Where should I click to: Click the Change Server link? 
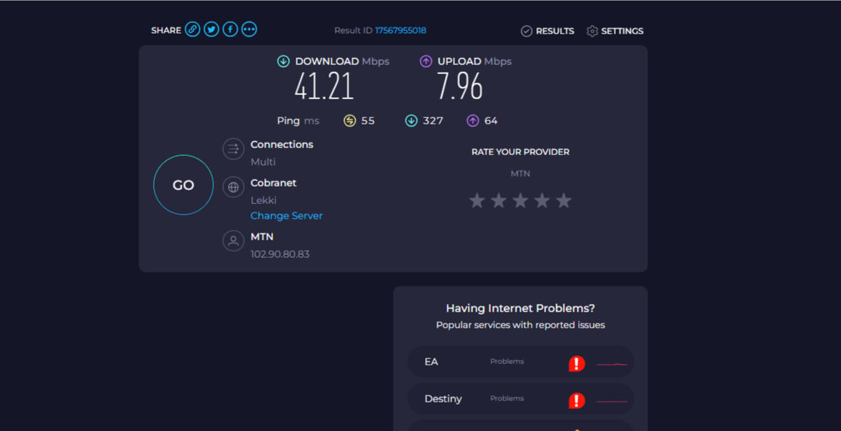[287, 216]
